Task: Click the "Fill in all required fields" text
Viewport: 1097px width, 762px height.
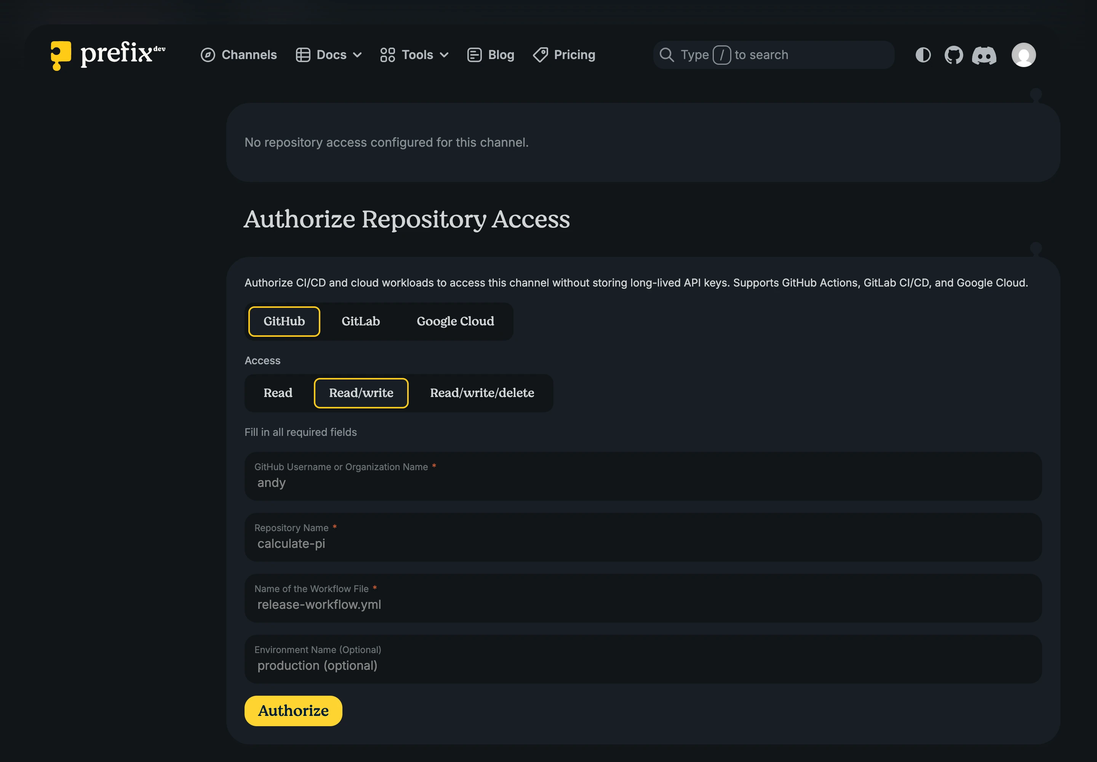Action: point(301,432)
